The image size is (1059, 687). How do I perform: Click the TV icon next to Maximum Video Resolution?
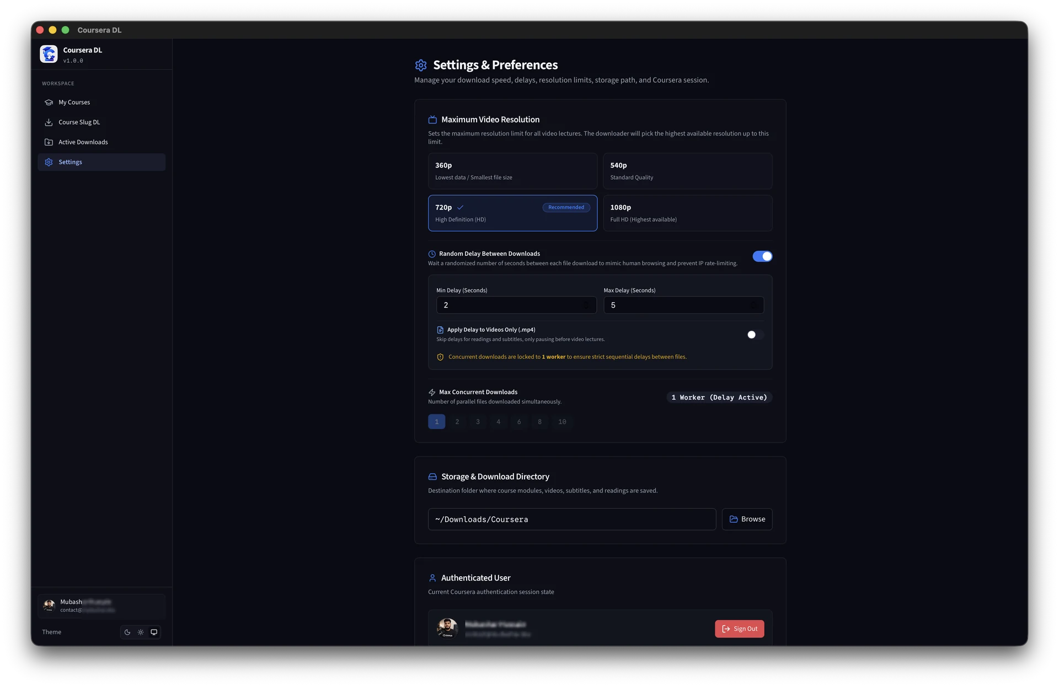[432, 120]
